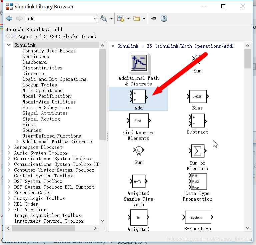This screenshot has height=245, width=256.
Task: Select Instrument Control Toolbox entry
Action: coord(49,221)
